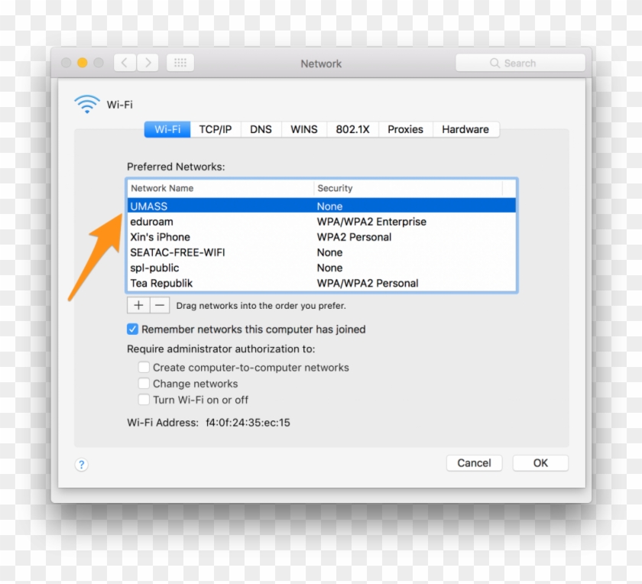Click the forward navigation arrow
This screenshot has height=584, width=642.
pos(148,63)
